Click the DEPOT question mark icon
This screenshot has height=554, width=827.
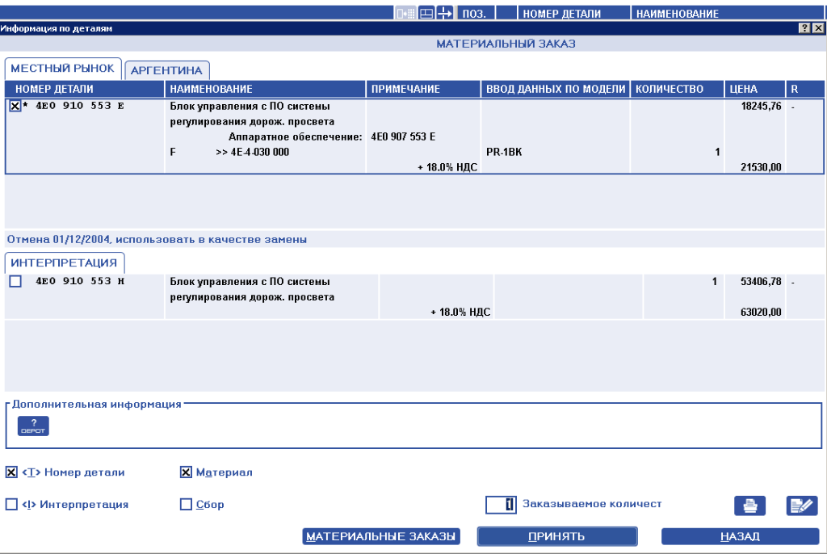point(34,426)
